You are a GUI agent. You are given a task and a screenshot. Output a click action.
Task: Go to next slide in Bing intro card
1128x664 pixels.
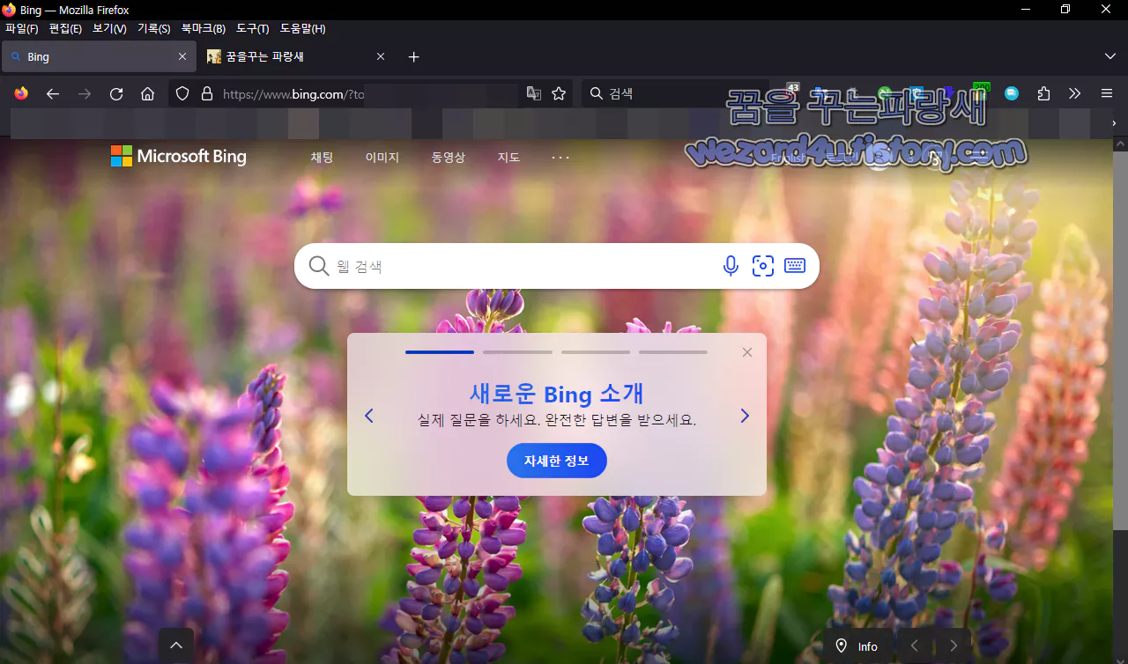(x=745, y=416)
